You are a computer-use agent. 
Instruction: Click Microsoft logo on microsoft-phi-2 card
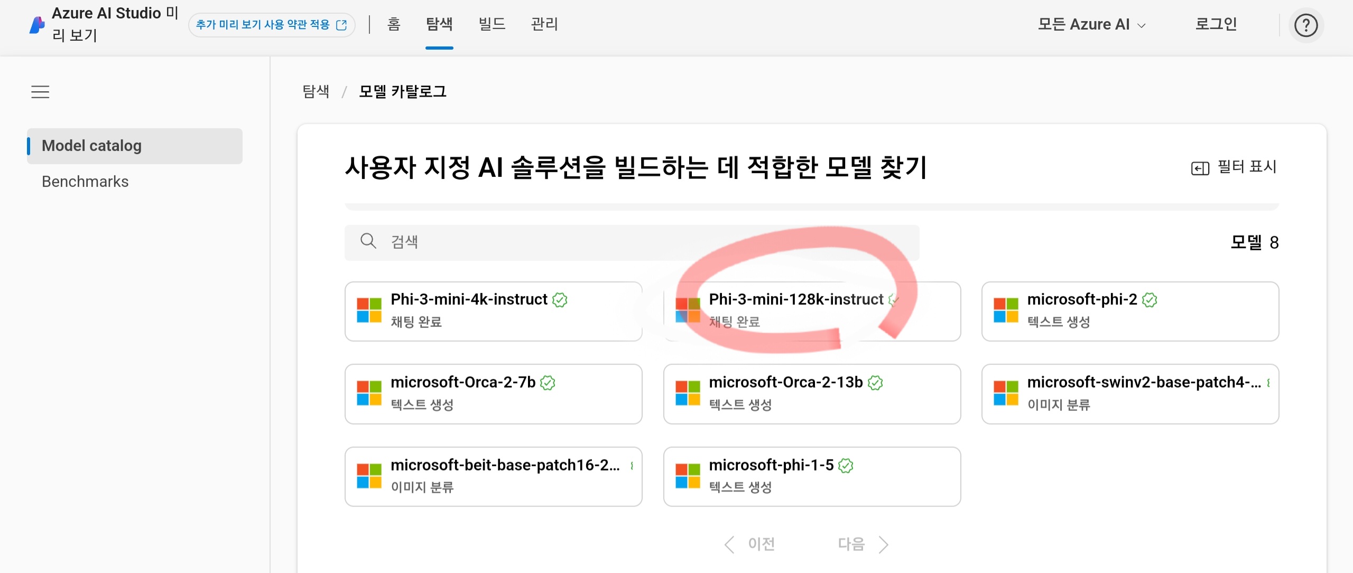pos(1005,310)
